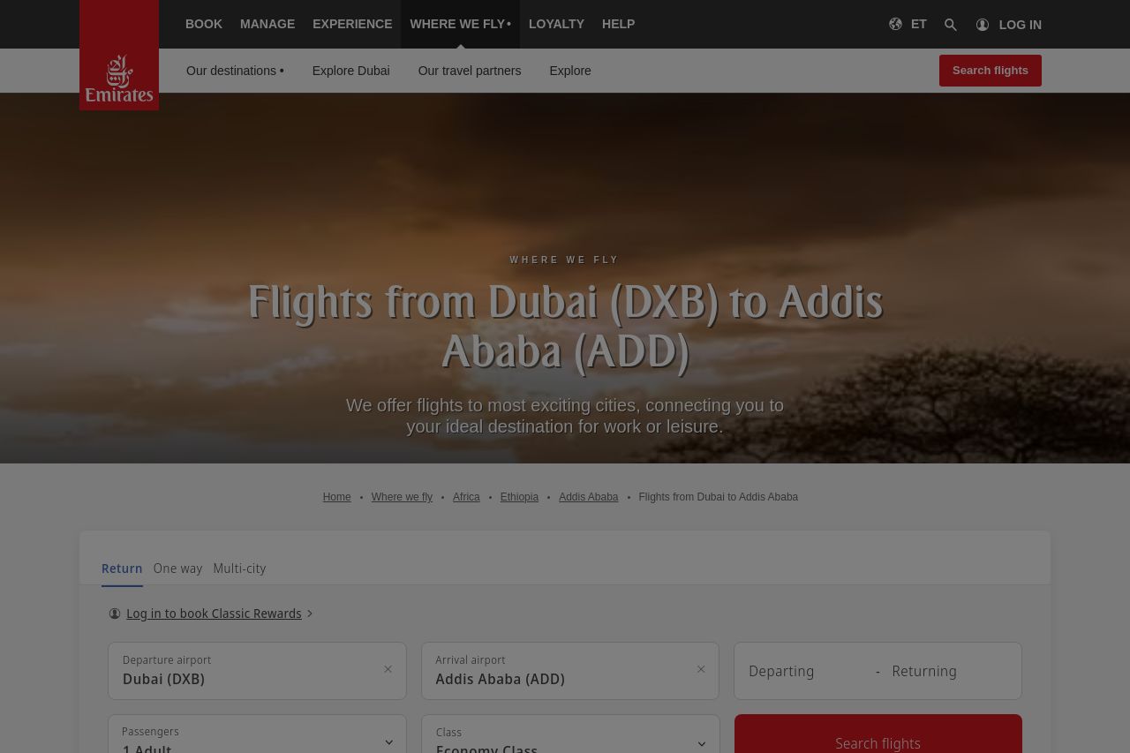Click the chevron after Classic Rewards link
The image size is (1130, 753).
(x=310, y=614)
